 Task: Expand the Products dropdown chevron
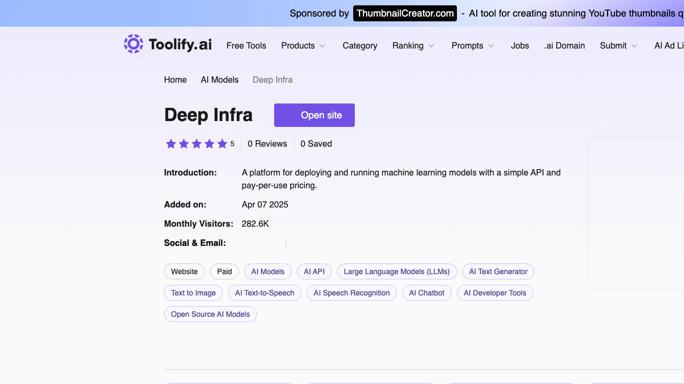[322, 46]
